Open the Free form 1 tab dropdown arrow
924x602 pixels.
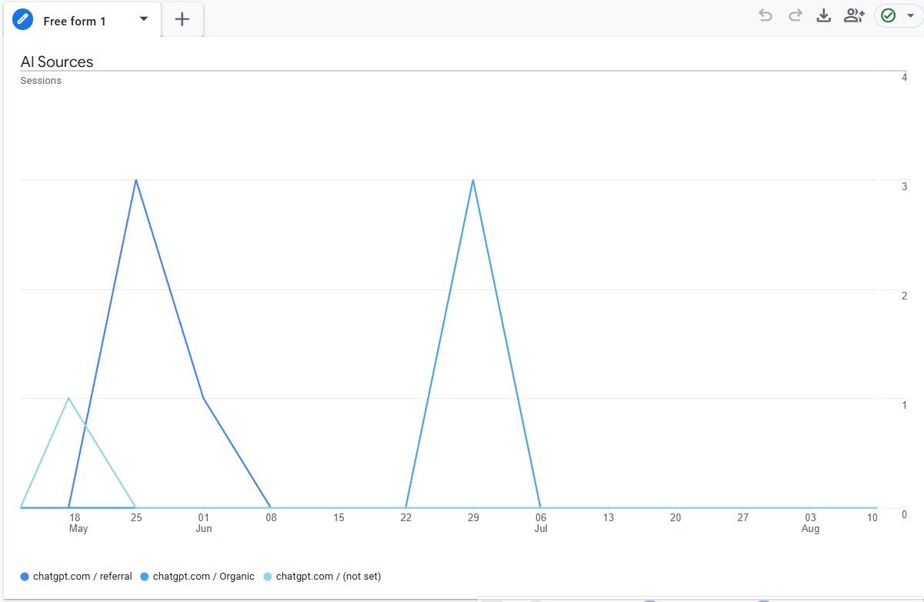(x=144, y=19)
